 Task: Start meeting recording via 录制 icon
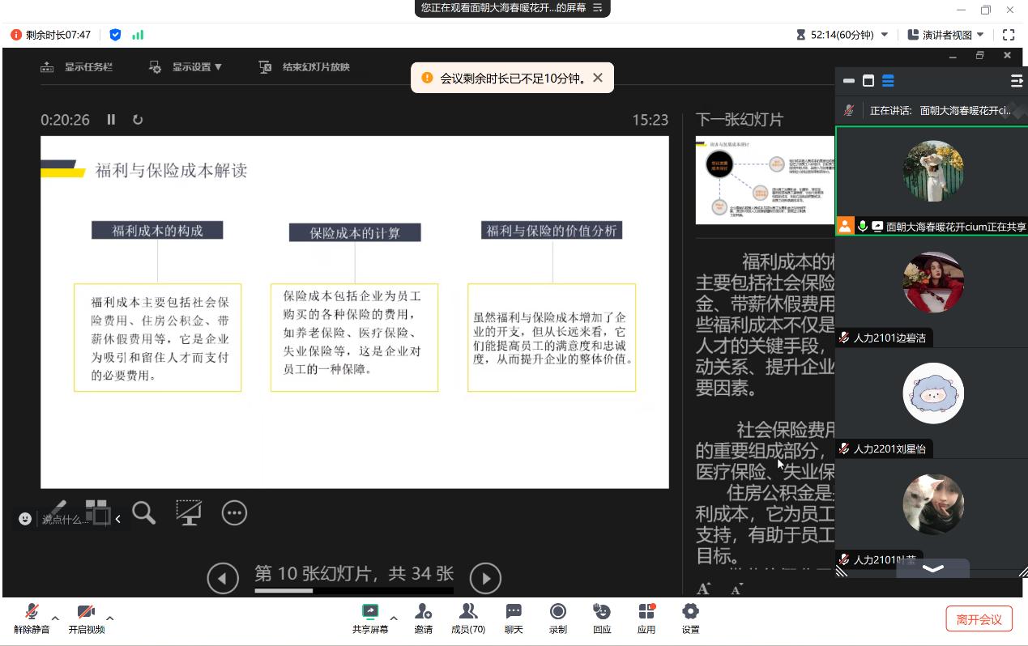point(557,617)
